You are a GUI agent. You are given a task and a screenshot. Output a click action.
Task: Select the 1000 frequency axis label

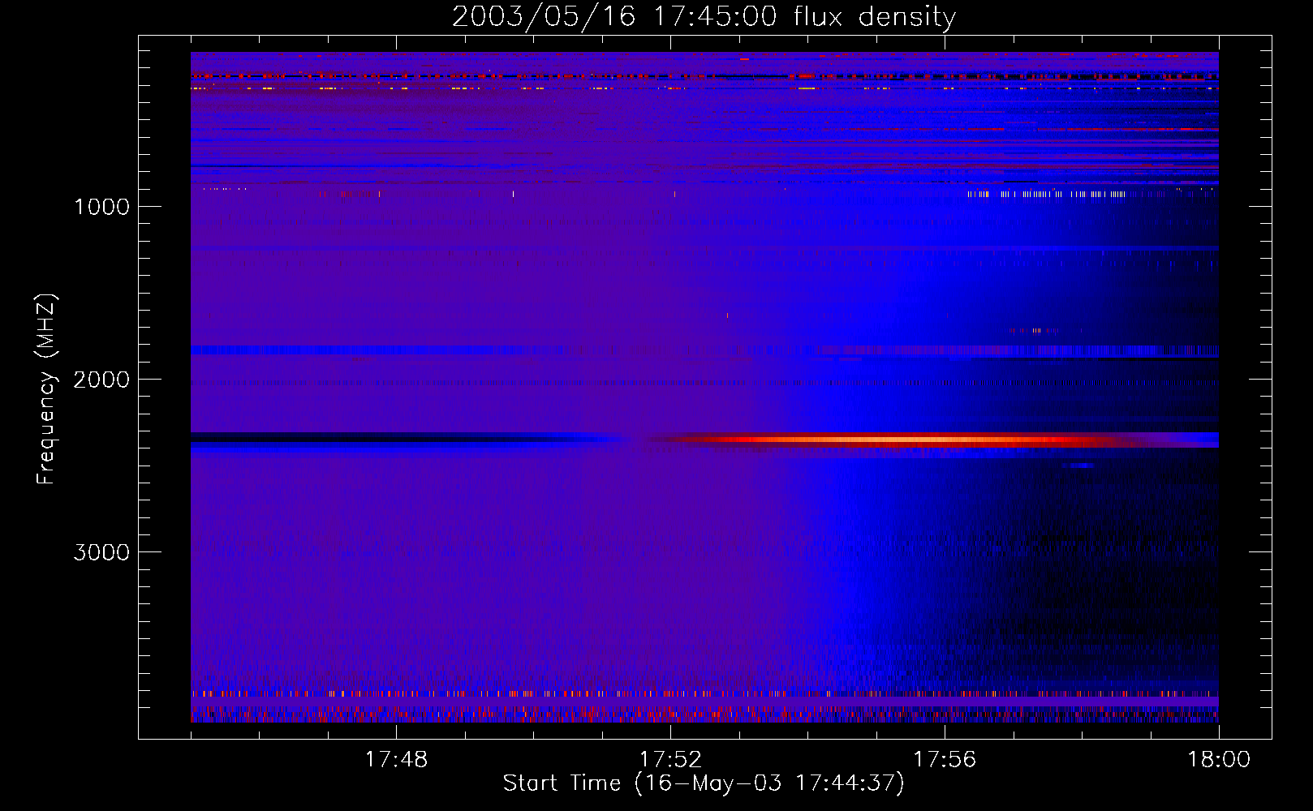click(x=101, y=207)
